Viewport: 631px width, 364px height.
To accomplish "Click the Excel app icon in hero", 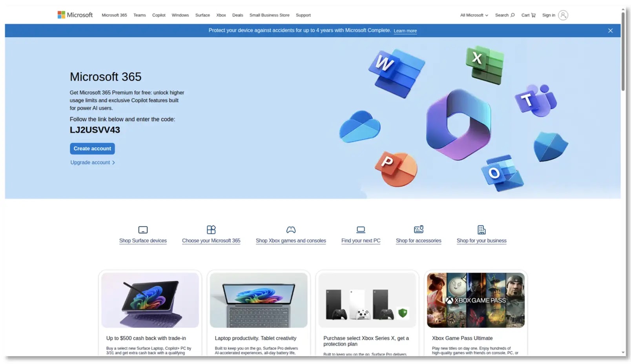I will 485,65.
